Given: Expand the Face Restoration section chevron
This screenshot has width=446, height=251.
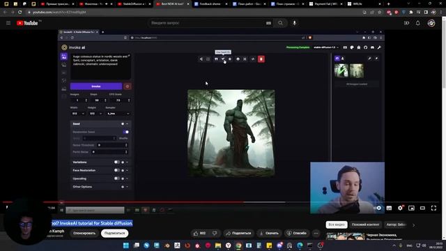Looking at the screenshot, I should pyautogui.click(x=127, y=170).
